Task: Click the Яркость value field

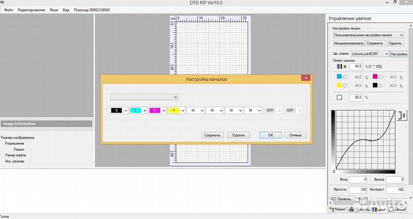Action: tap(358, 190)
